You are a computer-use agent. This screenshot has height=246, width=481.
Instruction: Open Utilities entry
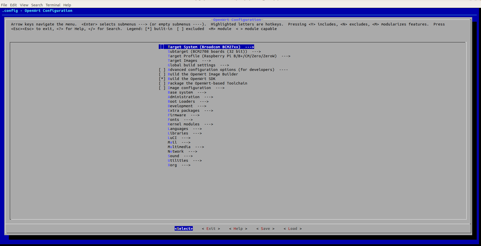[185, 160]
